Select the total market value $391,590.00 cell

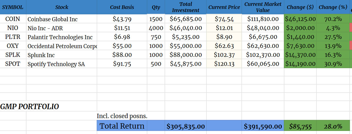[x=263, y=126]
